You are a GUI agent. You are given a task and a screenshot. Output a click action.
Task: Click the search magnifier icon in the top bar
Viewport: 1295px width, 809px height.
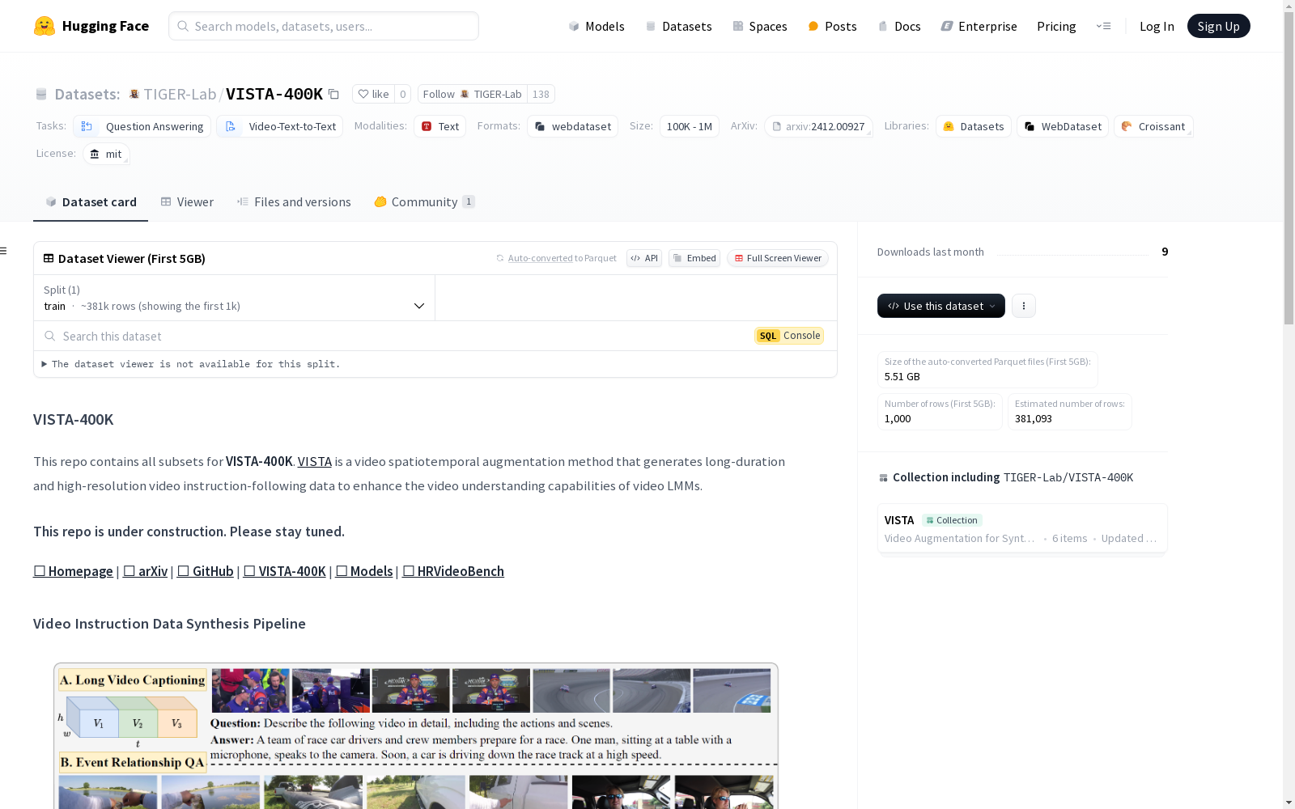click(183, 26)
